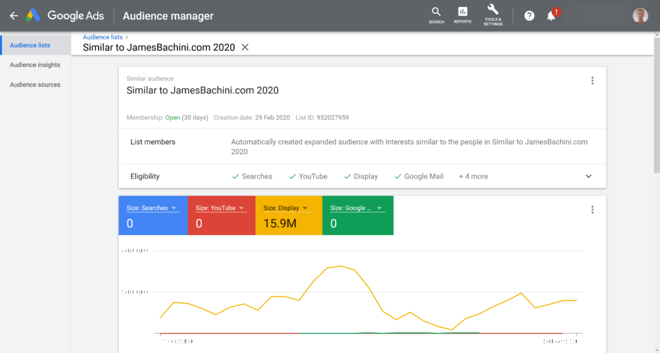Image resolution: width=660 pixels, height=353 pixels.
Task: Open the Size: Display metric dropdown
Action: (x=286, y=208)
